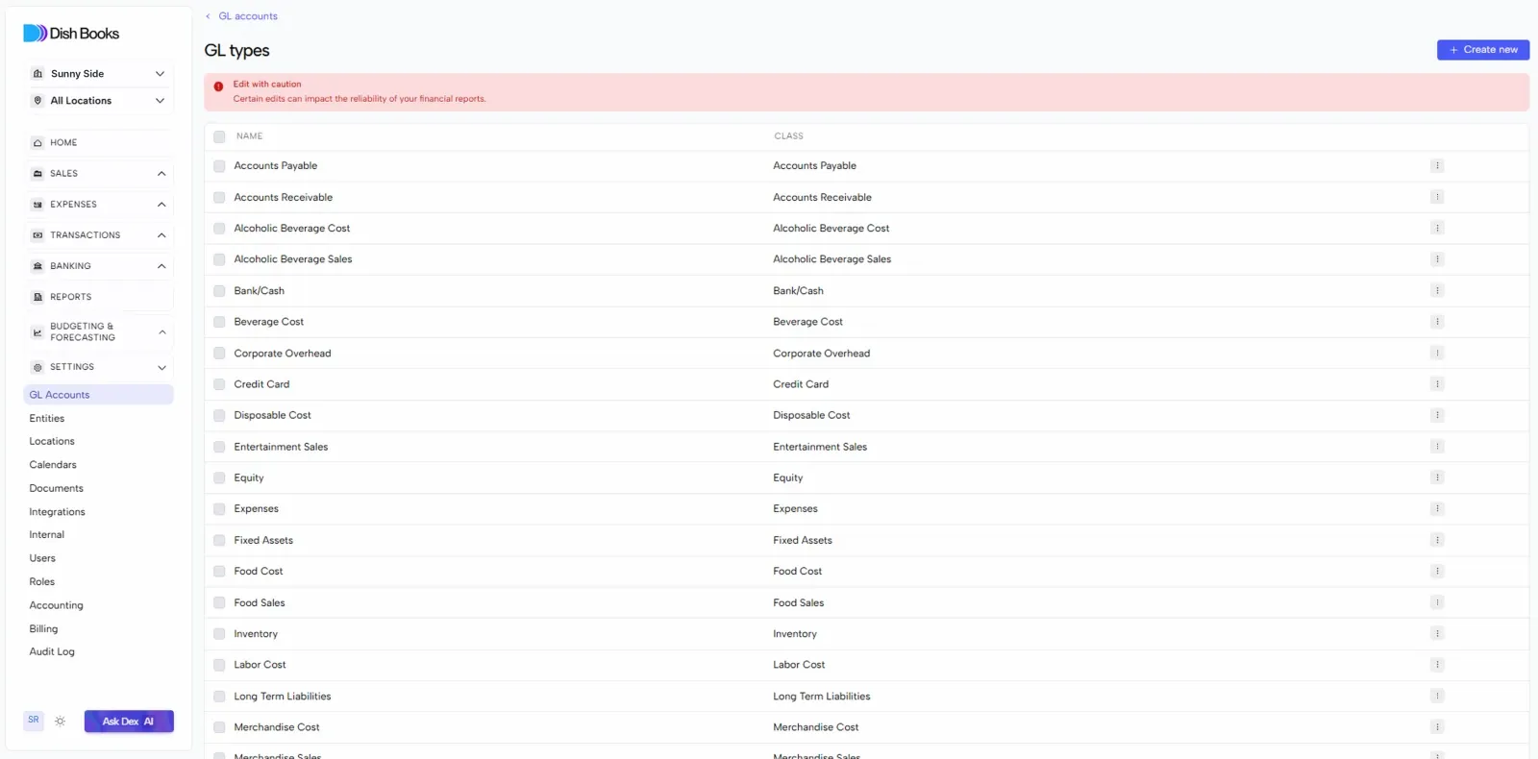Open the All Locations dropdown
This screenshot has width=1538, height=759.
coord(98,101)
